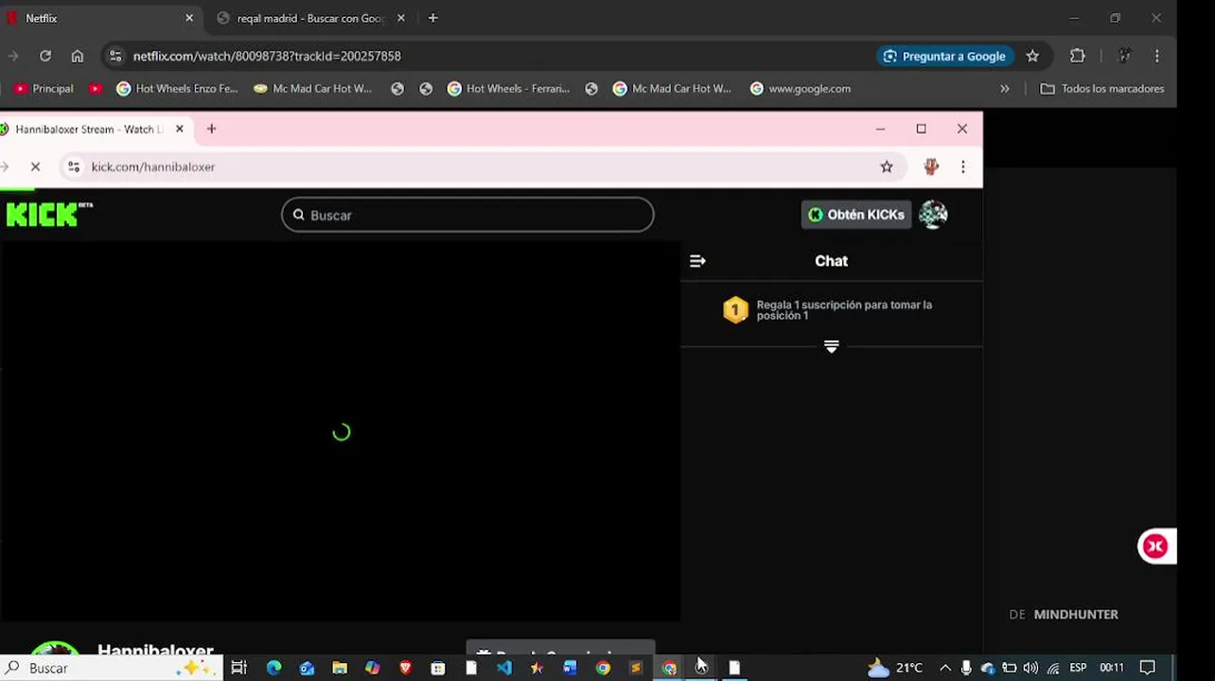Viewport: 1215px width, 681px height.
Task: Open the Kick window extension icon
Action: pyautogui.click(x=931, y=166)
